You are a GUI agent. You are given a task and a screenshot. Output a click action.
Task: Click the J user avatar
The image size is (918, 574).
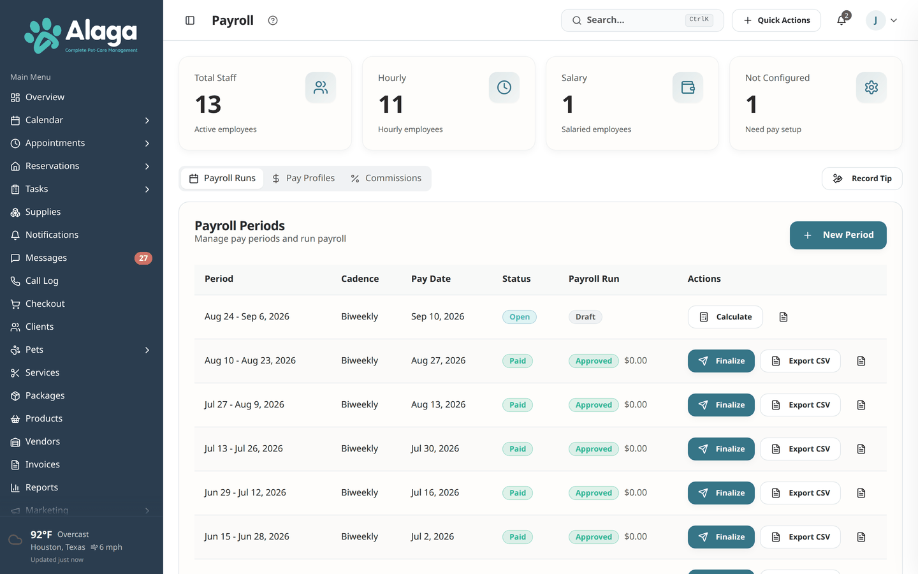tap(876, 20)
